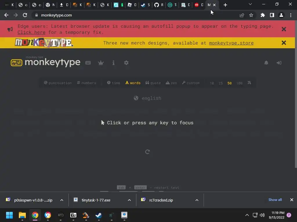
Task: Set word count to 25
Action: (x=221, y=83)
